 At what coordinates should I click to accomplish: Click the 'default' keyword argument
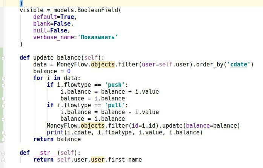pos(45,17)
